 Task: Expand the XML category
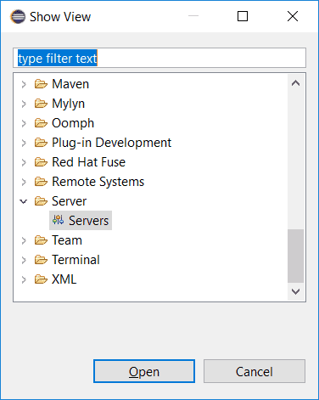pos(24,279)
